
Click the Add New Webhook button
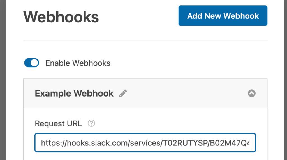click(x=223, y=16)
